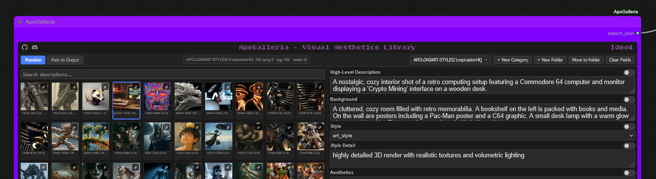Toggle the Background field switch
656x179 pixels.
(629, 99)
